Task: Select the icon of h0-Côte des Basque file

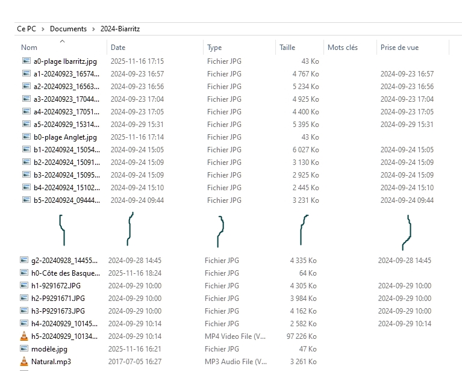Action: (x=24, y=273)
